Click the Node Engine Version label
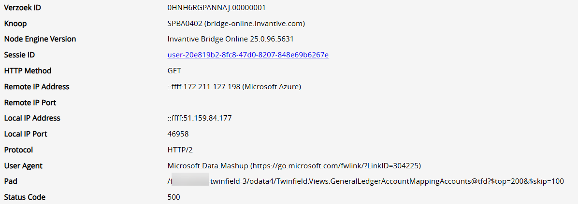This screenshot has height=204, width=578. click(x=40, y=39)
